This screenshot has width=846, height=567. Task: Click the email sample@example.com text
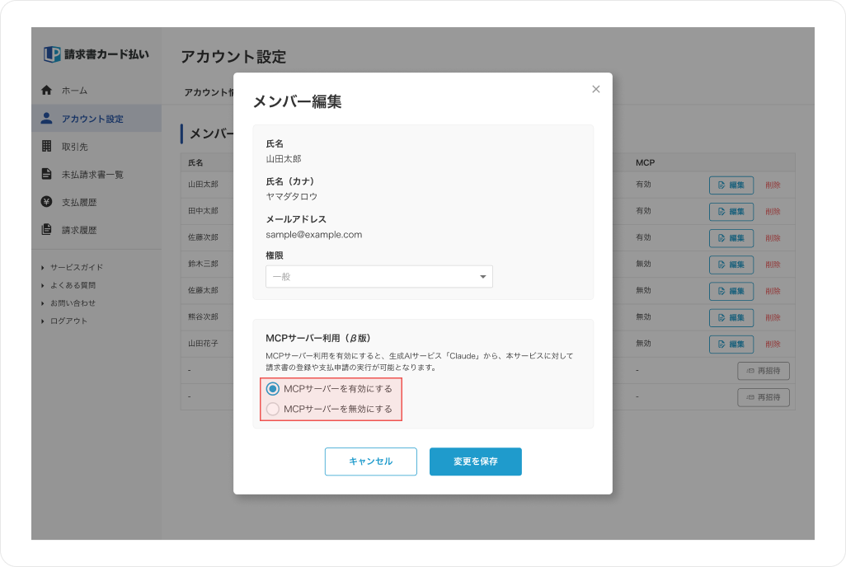point(314,235)
